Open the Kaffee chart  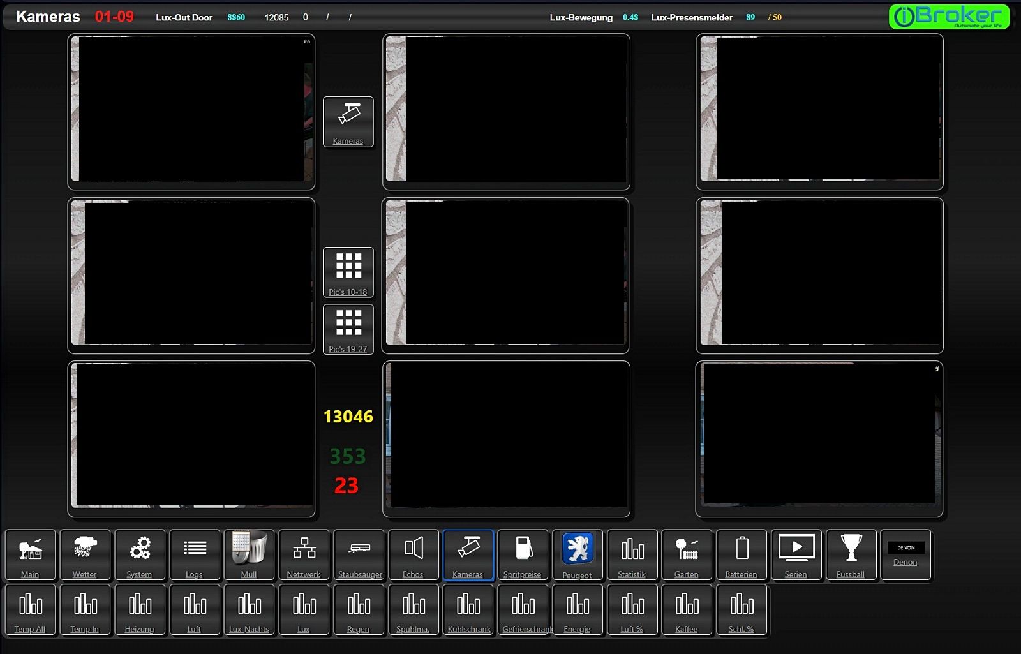(687, 610)
